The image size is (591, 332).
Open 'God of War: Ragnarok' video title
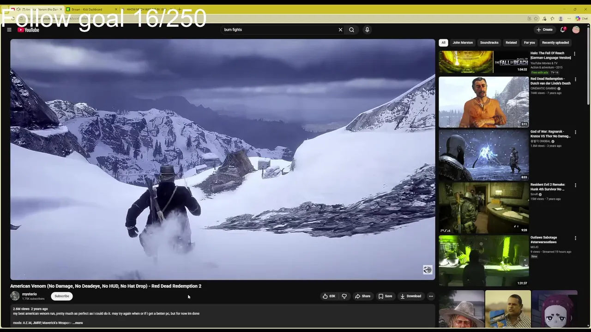(x=550, y=134)
